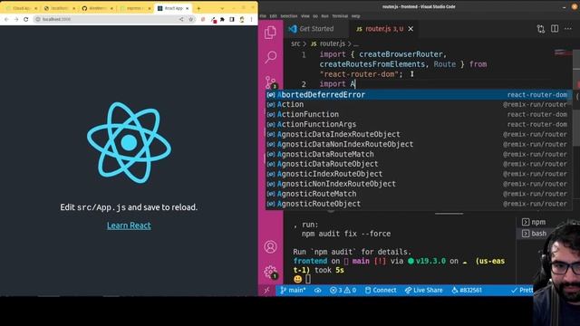580x326 pixels.
Task: Switch to the GitHub browser tab
Action: point(97,8)
